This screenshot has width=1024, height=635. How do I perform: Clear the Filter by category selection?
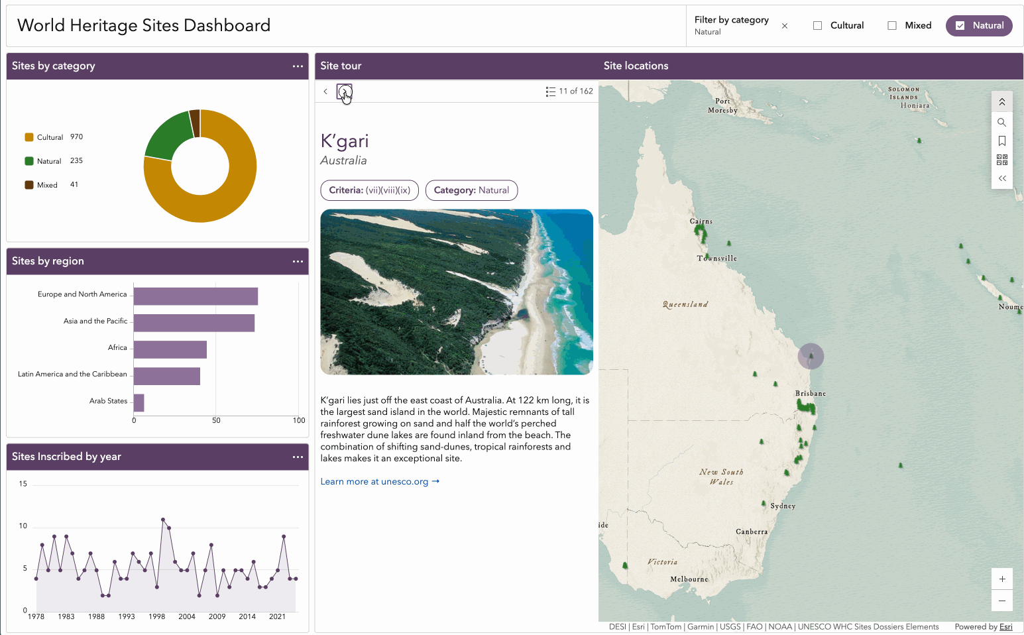[785, 26]
